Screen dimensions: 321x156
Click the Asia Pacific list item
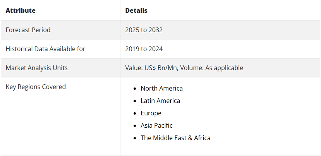click(x=156, y=125)
